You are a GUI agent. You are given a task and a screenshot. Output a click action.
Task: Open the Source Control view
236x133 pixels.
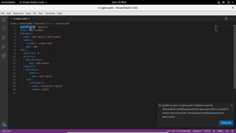click(4, 38)
